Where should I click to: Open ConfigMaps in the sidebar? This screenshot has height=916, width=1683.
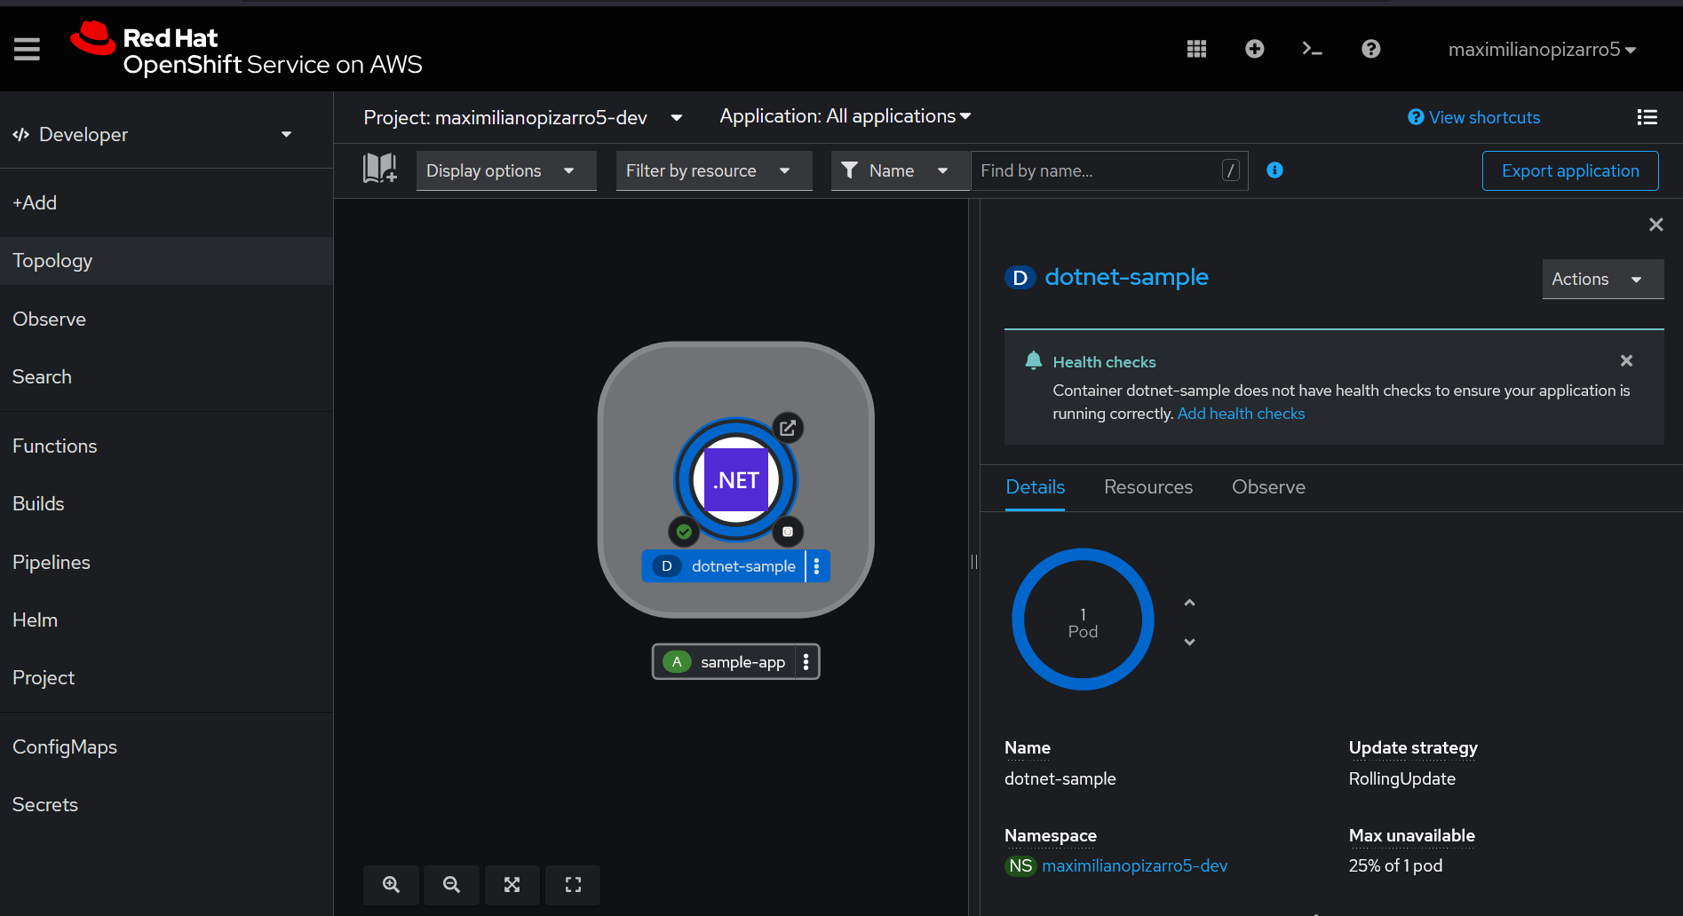coord(166,746)
